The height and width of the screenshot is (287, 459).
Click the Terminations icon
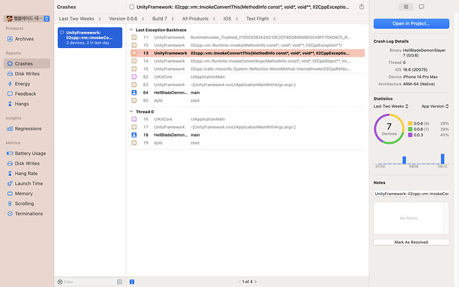coord(10,214)
